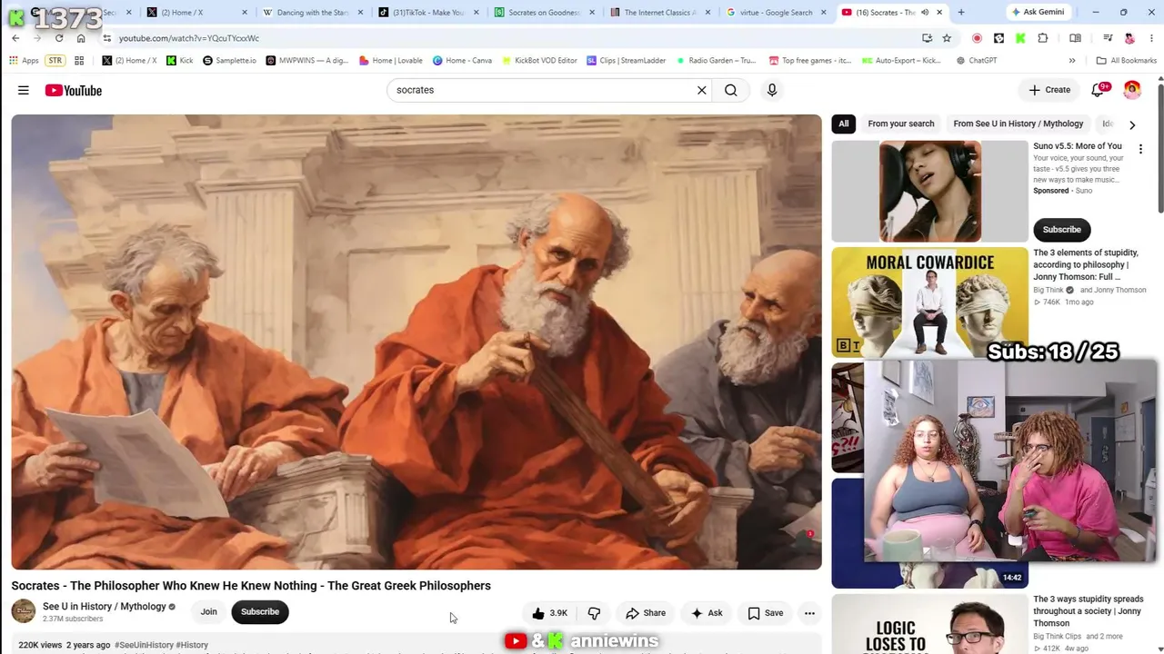This screenshot has height=654, width=1164.
Task: Show hidden bookmarks with the chevron
Action: click(1072, 61)
